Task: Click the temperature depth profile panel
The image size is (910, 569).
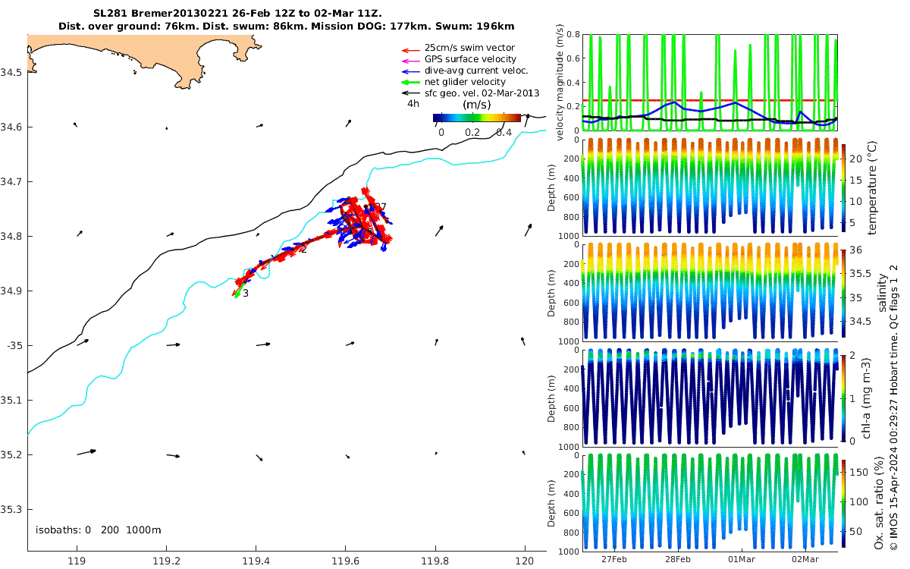Action: coord(710,186)
